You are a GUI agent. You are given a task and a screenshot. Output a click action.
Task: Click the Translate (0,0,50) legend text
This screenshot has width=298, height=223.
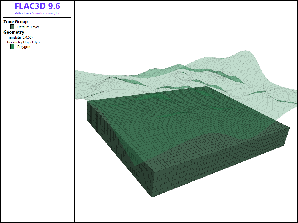click(x=20, y=37)
